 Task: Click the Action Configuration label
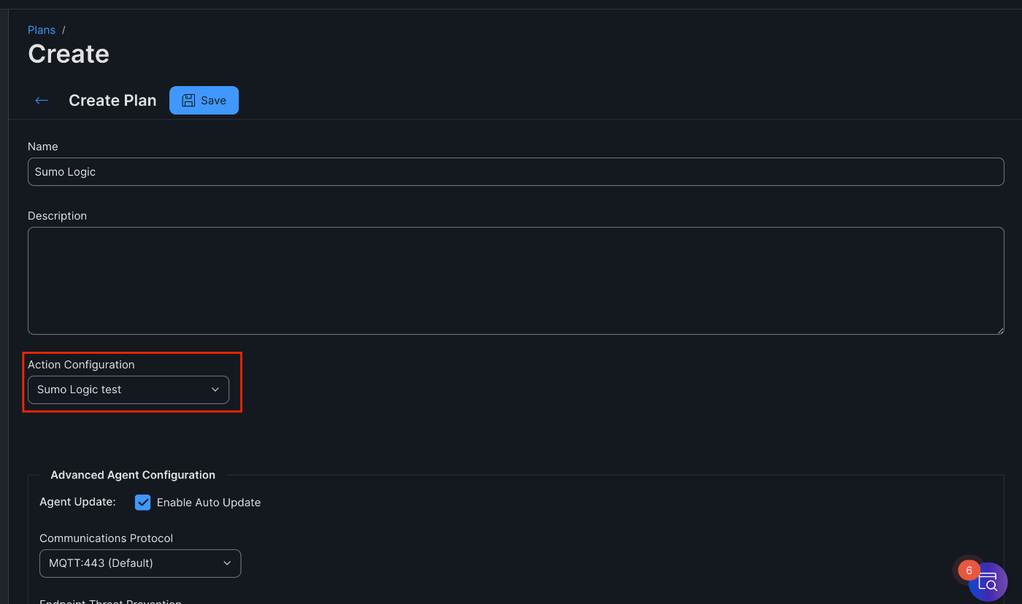tap(81, 365)
